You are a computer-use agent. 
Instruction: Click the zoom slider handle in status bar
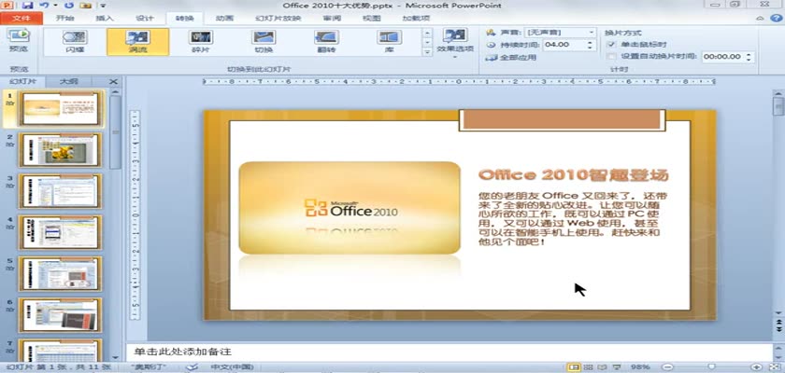click(x=711, y=367)
